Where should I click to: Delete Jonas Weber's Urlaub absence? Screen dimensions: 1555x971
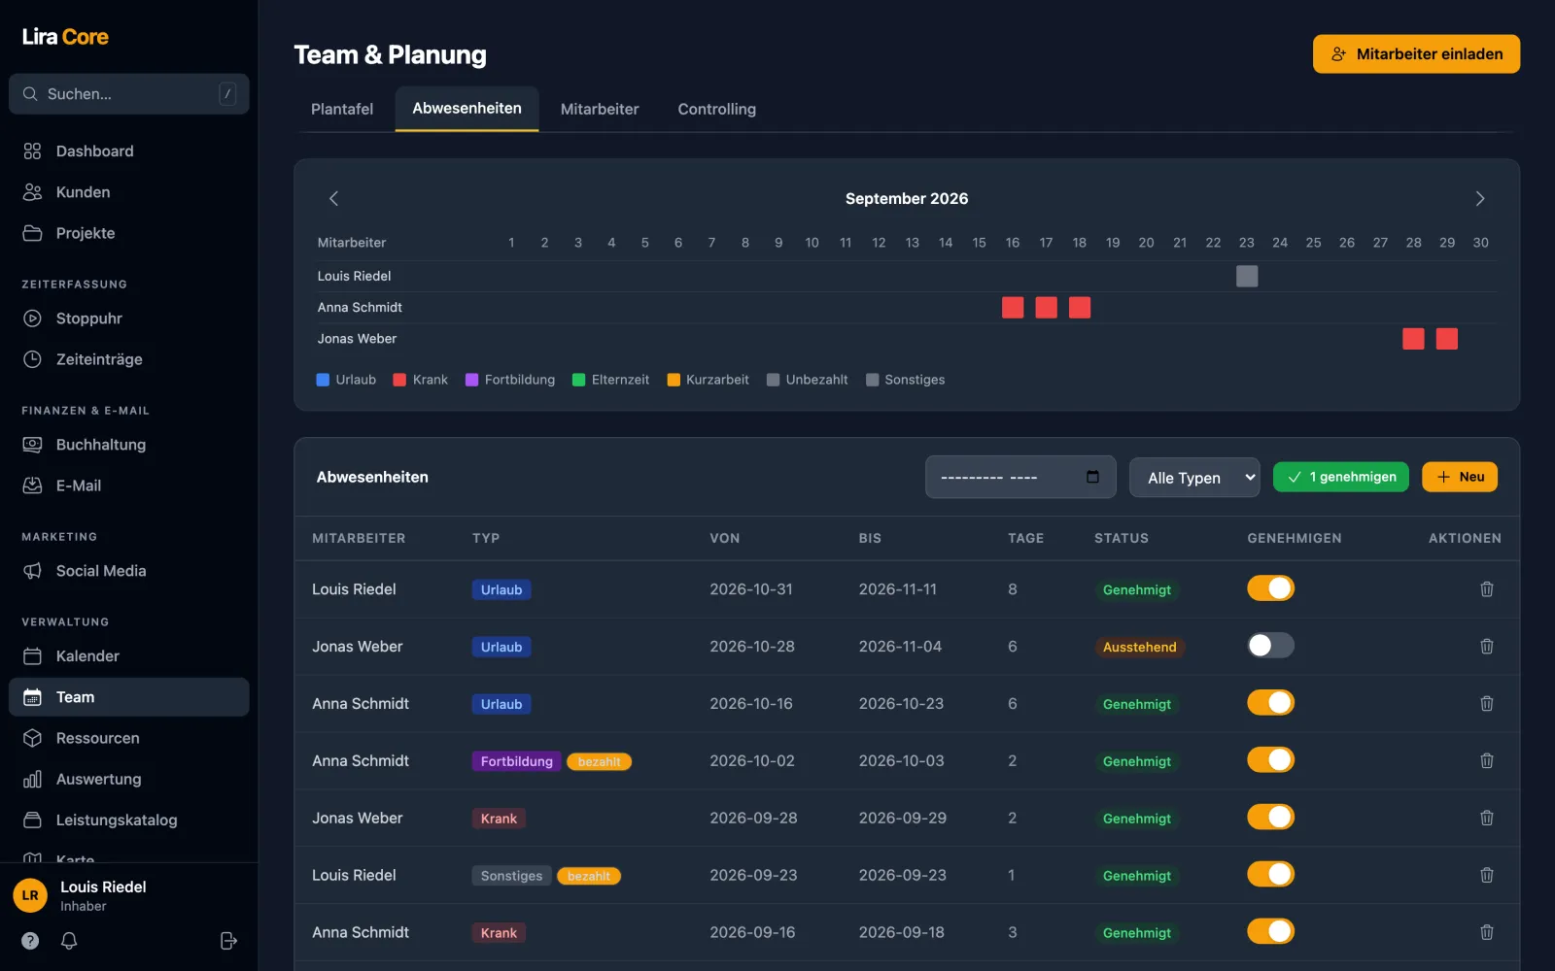[x=1486, y=647]
